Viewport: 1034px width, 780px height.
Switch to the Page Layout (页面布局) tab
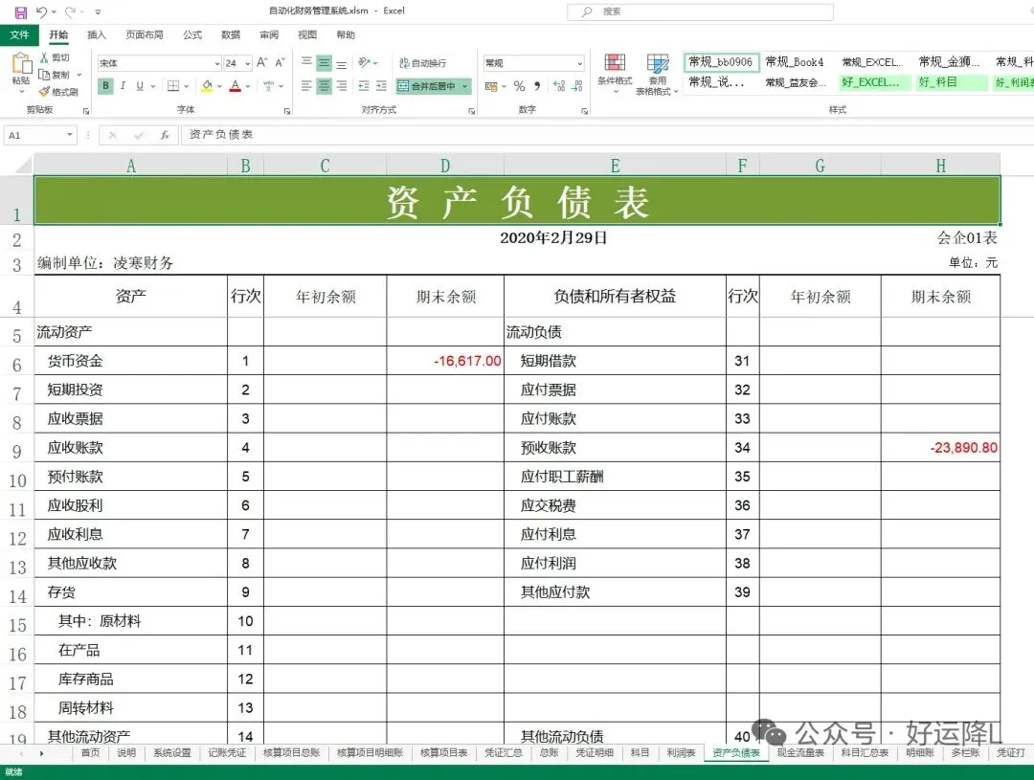click(x=144, y=35)
